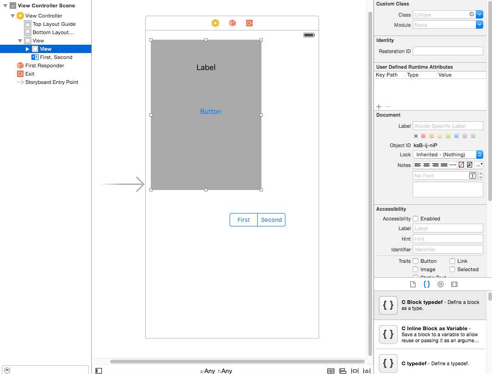Click the Restoration ID field

click(x=448, y=51)
